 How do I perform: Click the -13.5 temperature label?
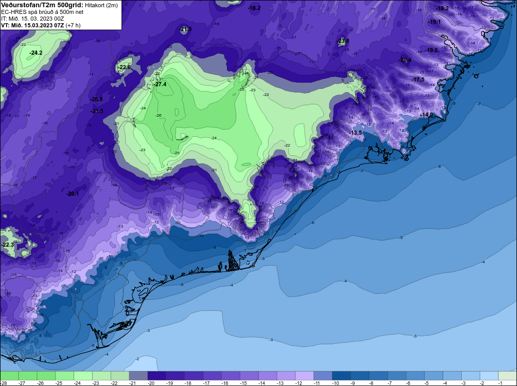[356, 133]
